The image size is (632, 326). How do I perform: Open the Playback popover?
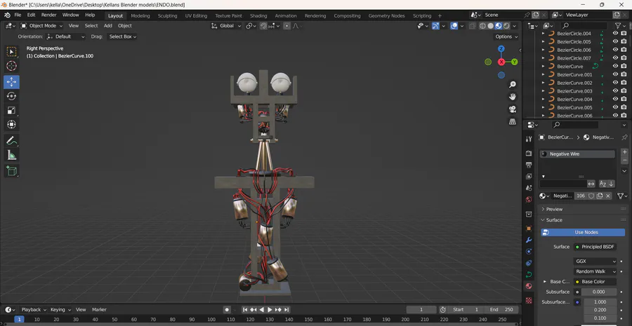click(34, 309)
